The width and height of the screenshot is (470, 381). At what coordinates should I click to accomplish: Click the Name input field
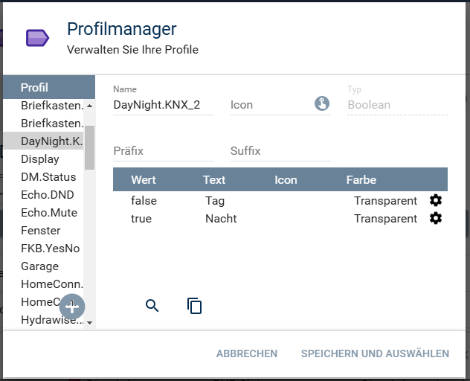coord(163,105)
